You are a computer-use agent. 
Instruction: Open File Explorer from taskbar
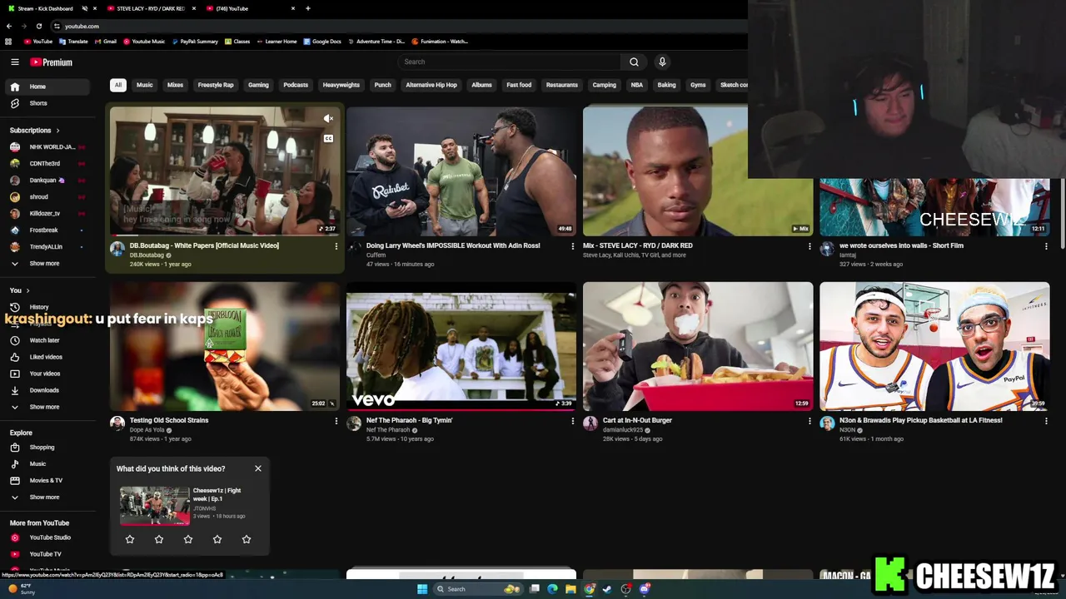pos(570,589)
